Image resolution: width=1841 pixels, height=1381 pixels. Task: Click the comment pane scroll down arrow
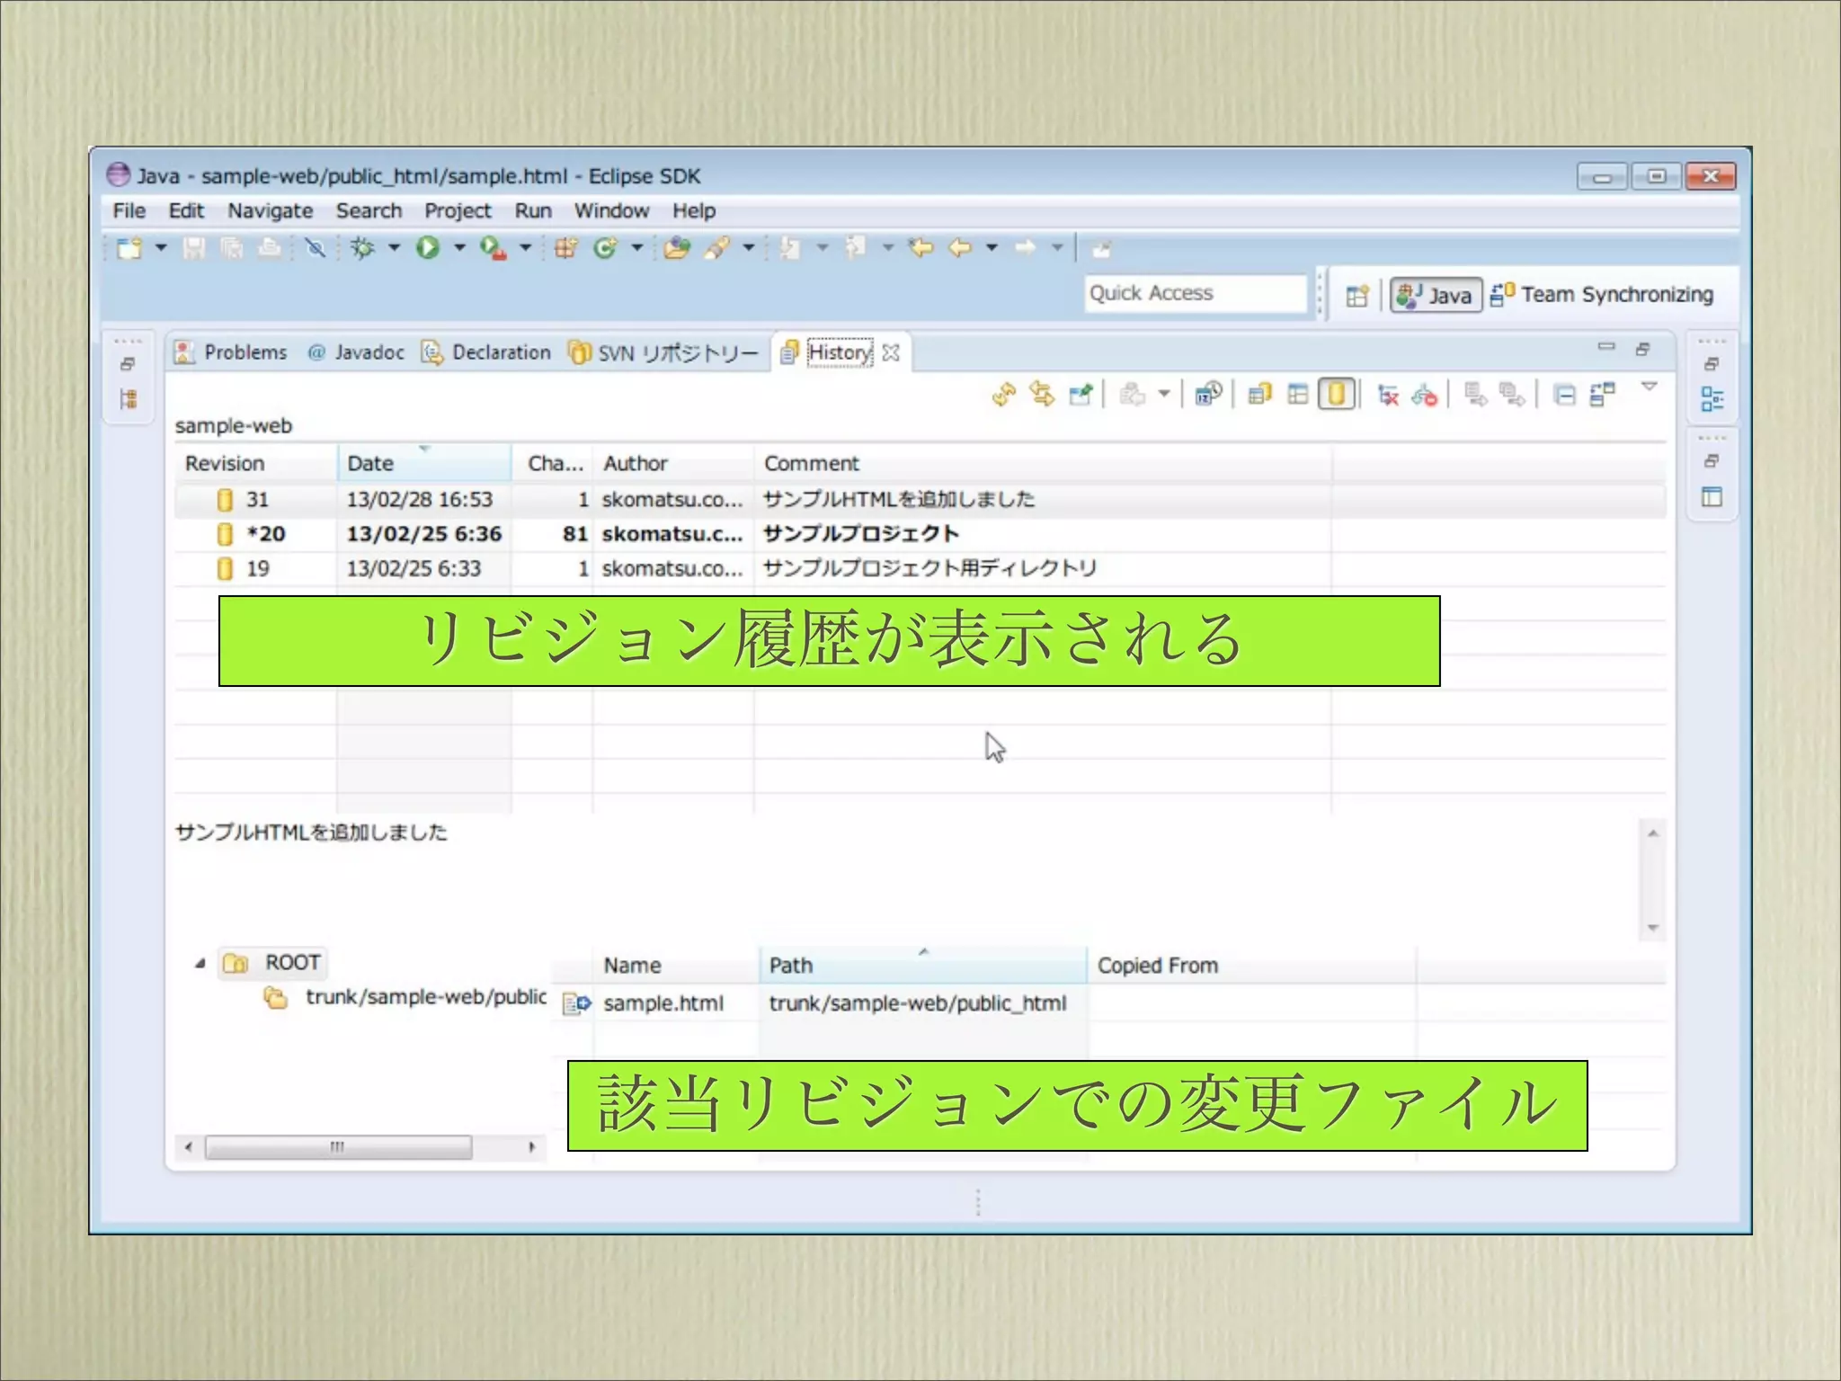pos(1653,928)
